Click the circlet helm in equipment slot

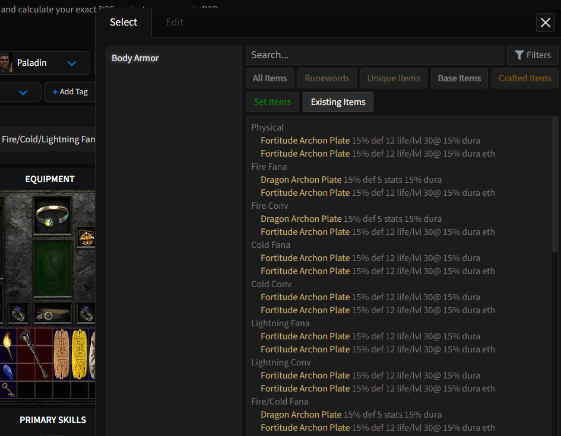[x=53, y=215]
